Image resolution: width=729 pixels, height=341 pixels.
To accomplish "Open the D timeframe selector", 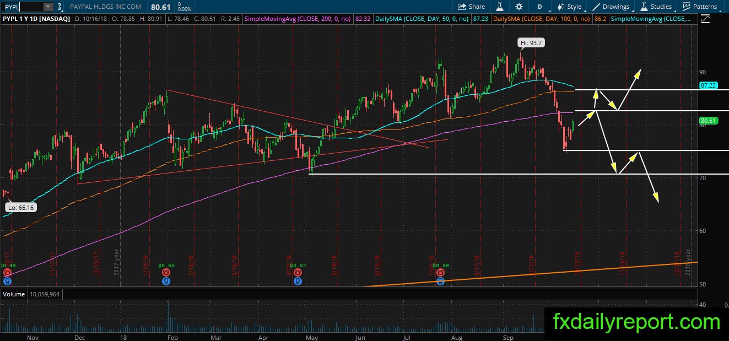I will coord(540,7).
